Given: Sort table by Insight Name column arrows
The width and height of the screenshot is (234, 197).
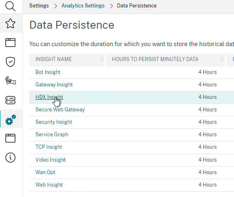Looking at the screenshot, I should 102,59.
